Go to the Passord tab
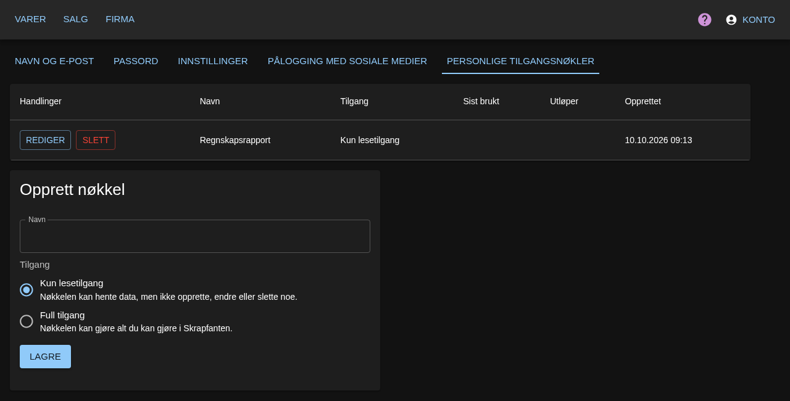The width and height of the screenshot is (790, 401). click(136, 61)
